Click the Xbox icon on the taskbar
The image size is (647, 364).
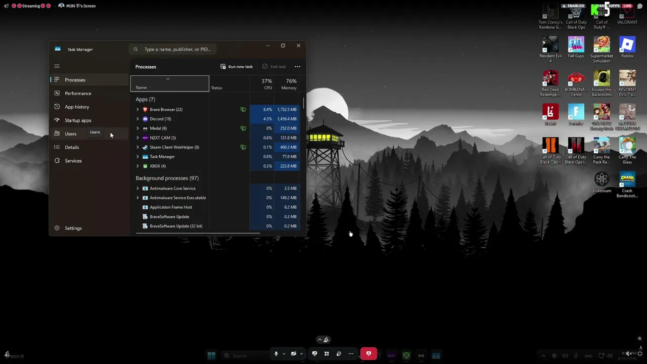pos(406,355)
